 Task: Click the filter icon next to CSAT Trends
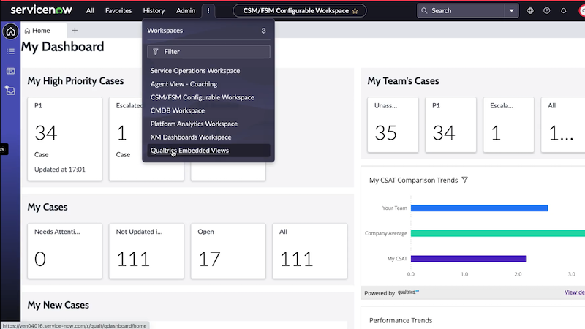(464, 180)
